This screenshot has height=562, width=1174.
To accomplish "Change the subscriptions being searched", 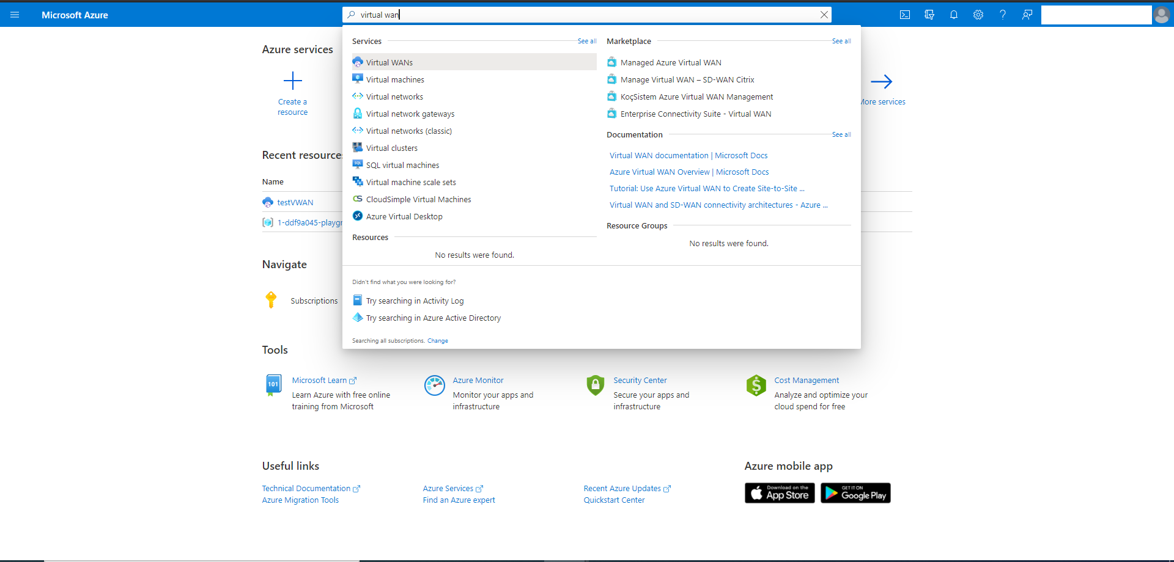I will [x=438, y=341].
